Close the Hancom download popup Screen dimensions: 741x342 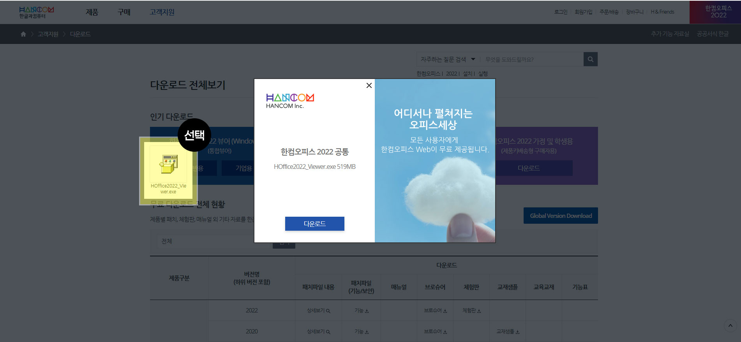[x=369, y=85]
